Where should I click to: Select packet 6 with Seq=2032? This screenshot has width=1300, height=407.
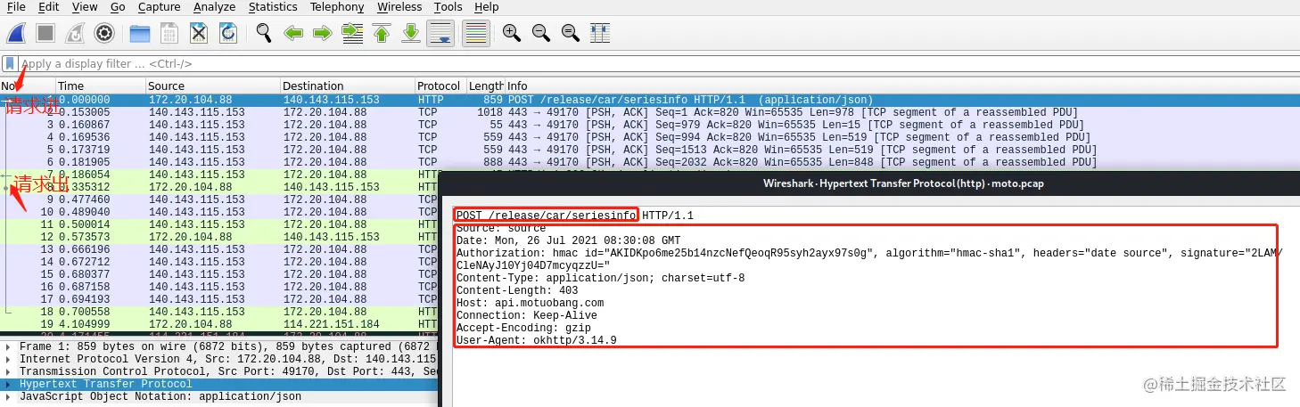pos(649,162)
